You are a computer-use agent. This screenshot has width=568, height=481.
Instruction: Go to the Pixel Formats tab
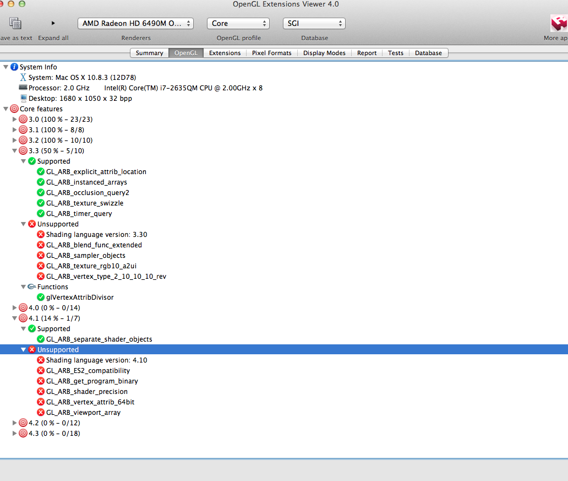click(272, 53)
